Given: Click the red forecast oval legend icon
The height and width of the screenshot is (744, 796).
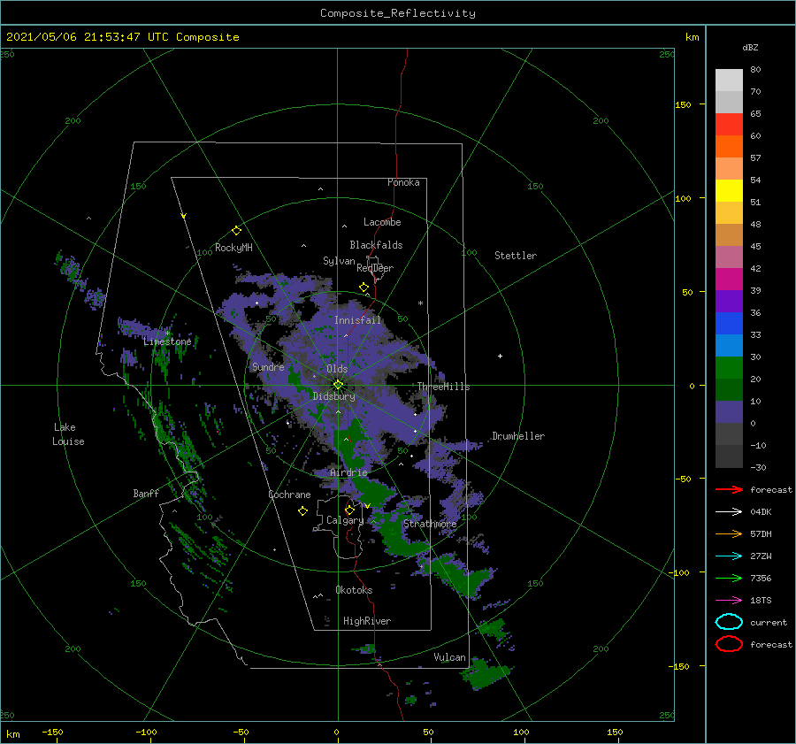Looking at the screenshot, I should click(729, 644).
